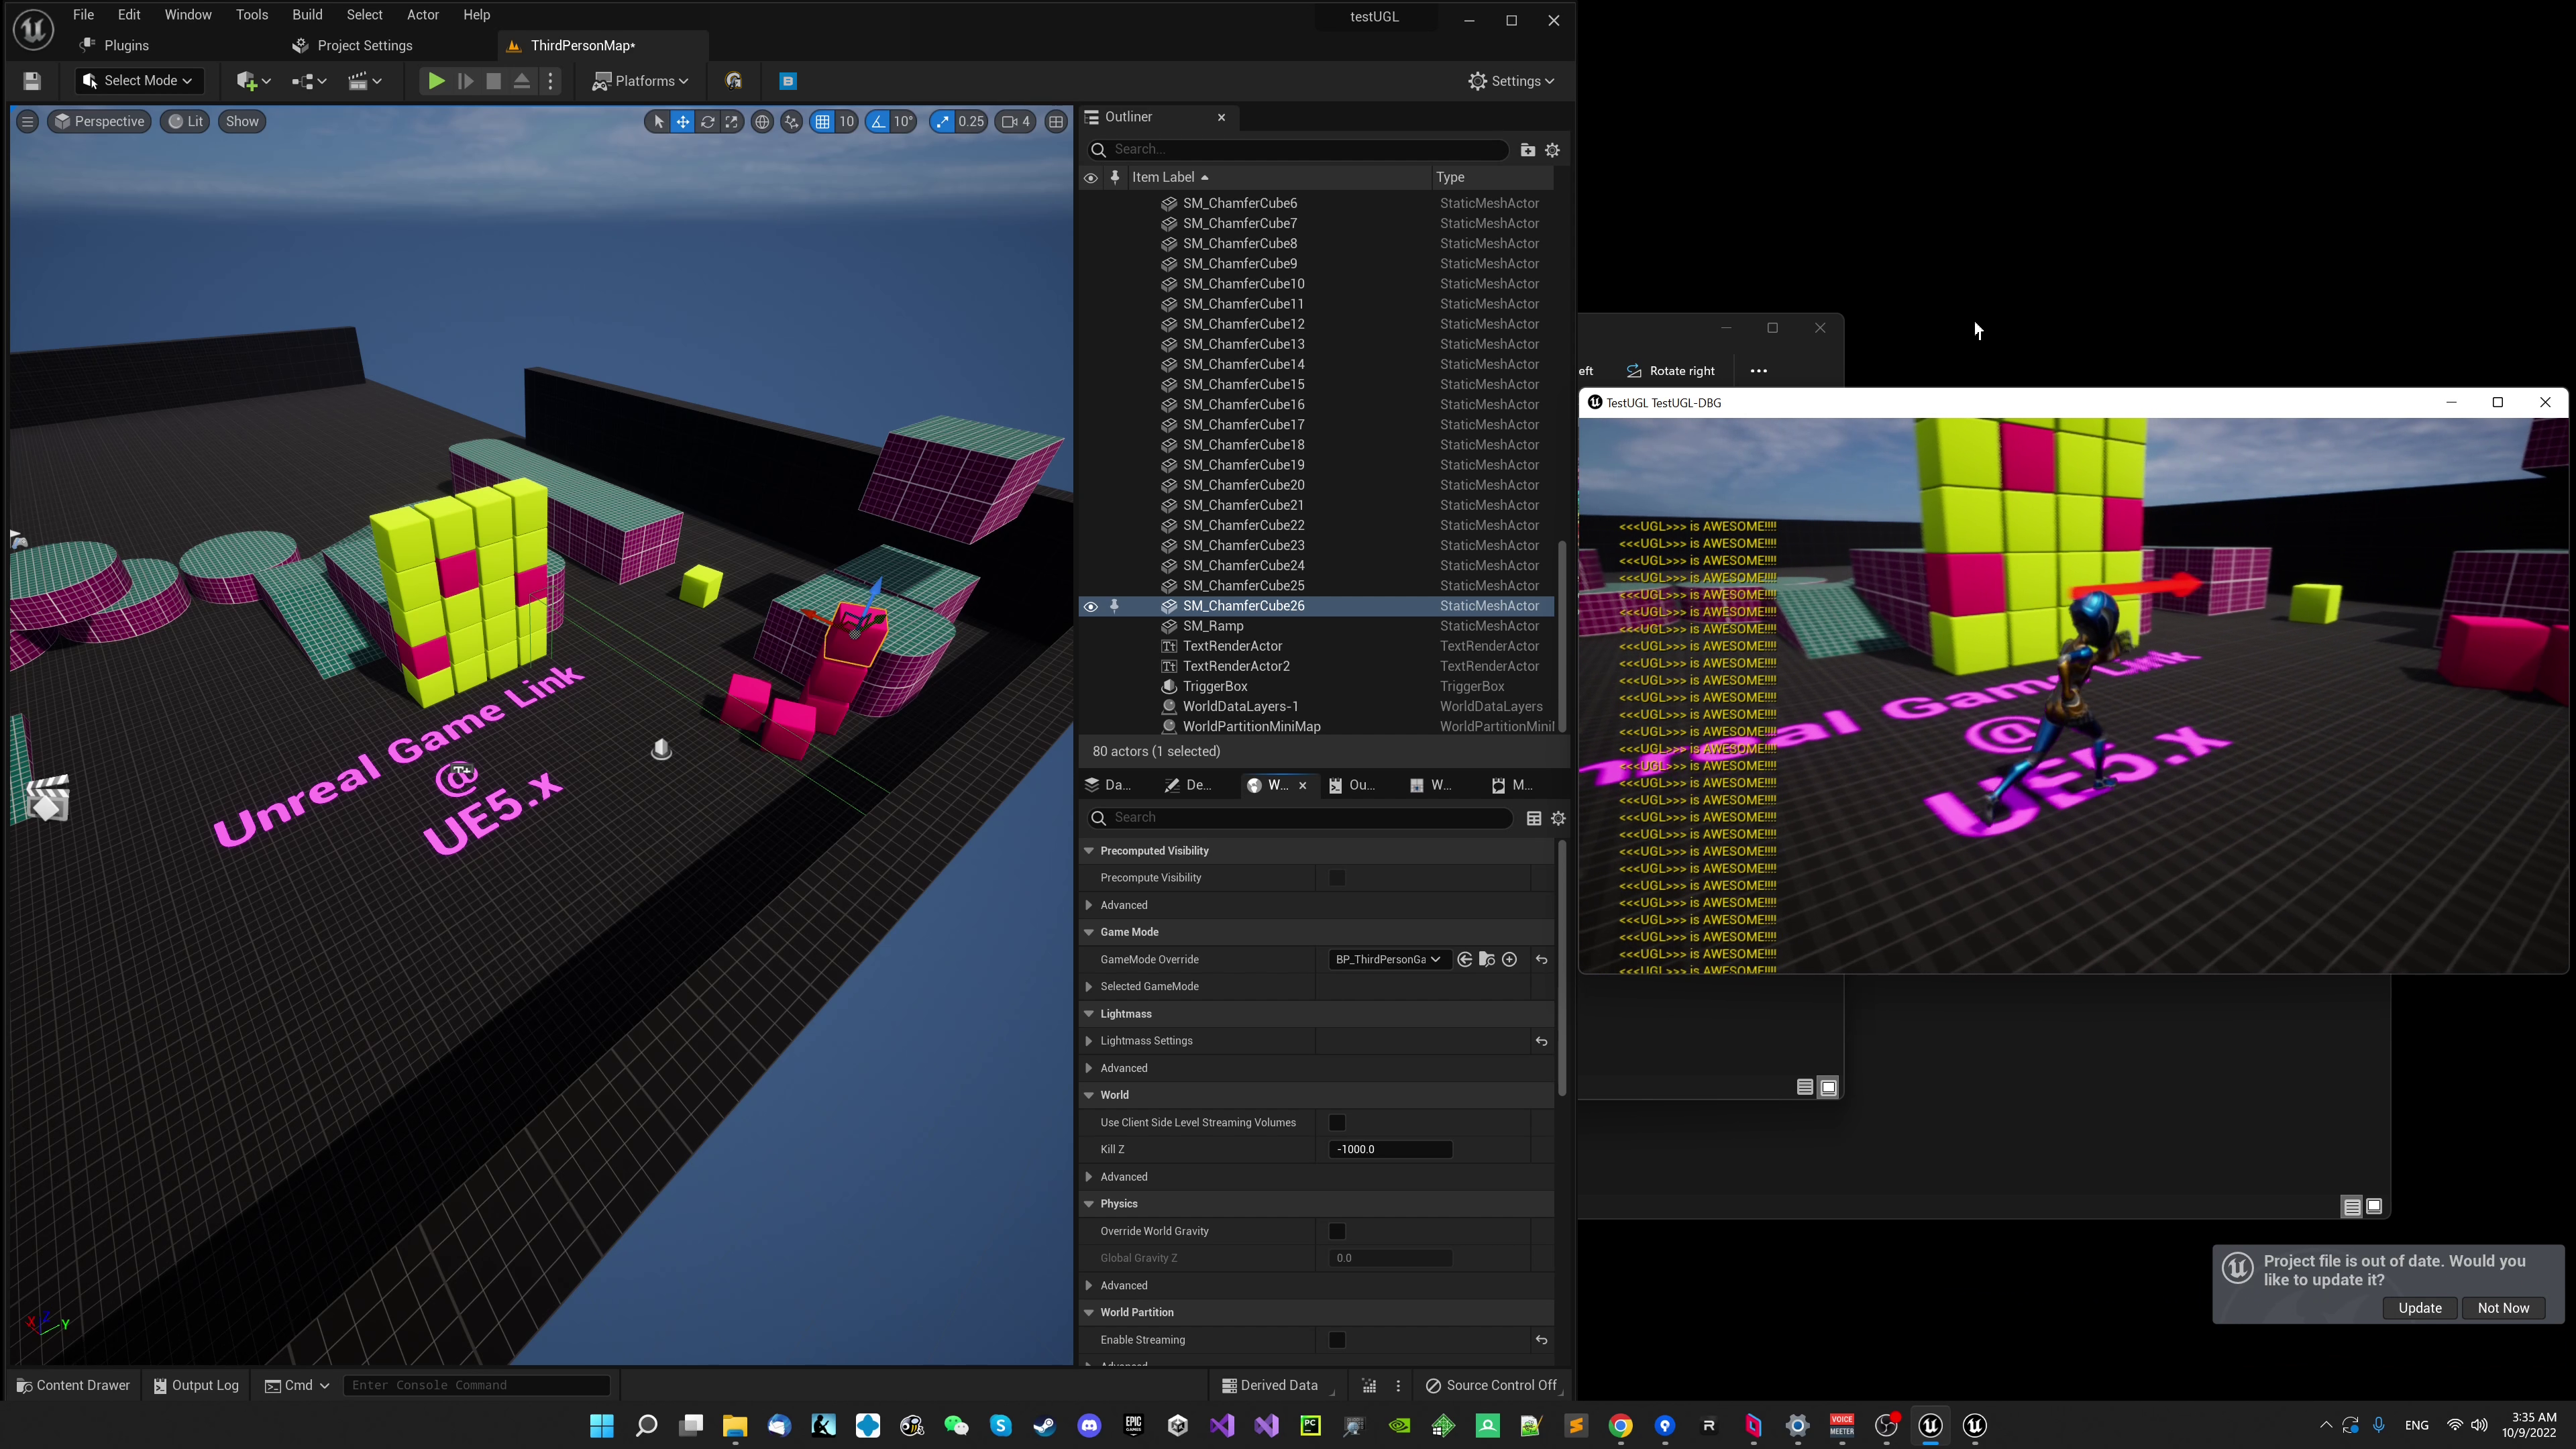The image size is (2576, 1449).
Task: Save the current level with disk icon
Action: pos(32,81)
